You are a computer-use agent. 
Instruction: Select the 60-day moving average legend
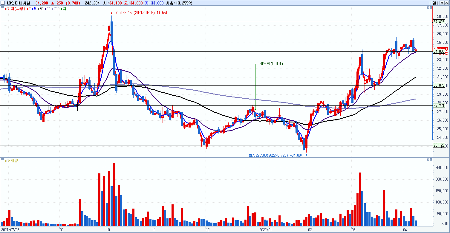40,9
